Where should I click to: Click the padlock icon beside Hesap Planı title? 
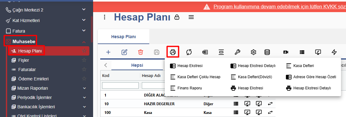[177, 17]
